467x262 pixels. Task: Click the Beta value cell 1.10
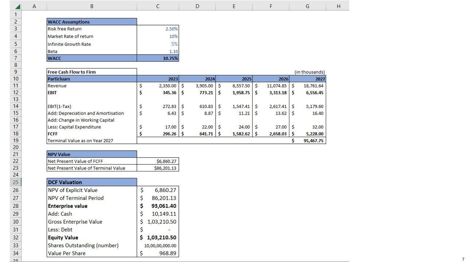158,51
